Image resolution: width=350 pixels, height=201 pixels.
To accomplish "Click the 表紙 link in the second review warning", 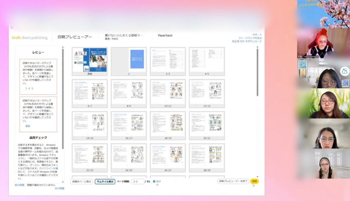I will tap(28, 126).
